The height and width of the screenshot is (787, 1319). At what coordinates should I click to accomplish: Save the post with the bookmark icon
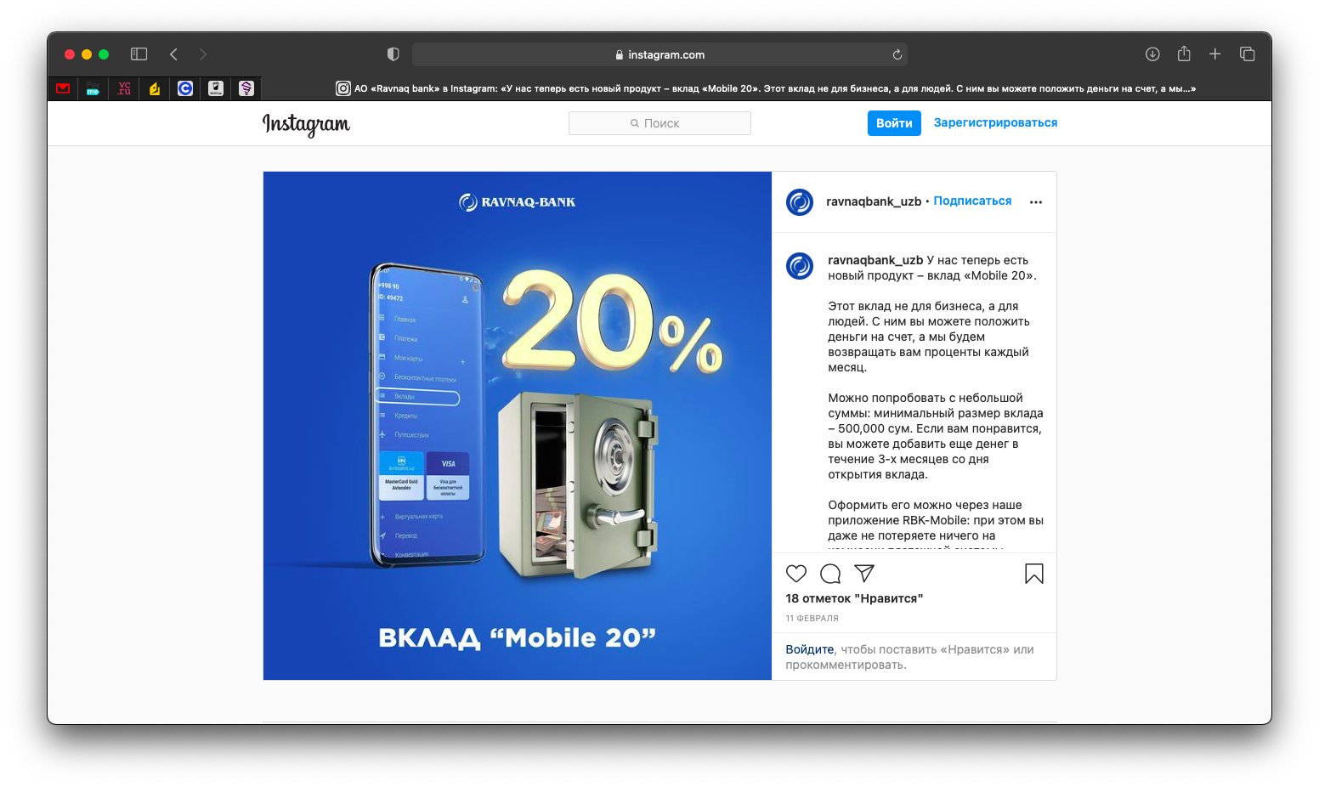click(x=1034, y=574)
